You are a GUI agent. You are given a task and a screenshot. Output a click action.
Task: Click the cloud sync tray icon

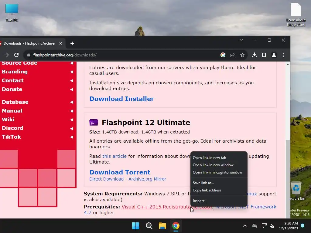coord(255,226)
